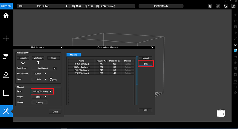Select the PLA ( Tiertime ) material row
Image resolution: width=238 pixels, height=129 pixels.
click(x=101, y=70)
